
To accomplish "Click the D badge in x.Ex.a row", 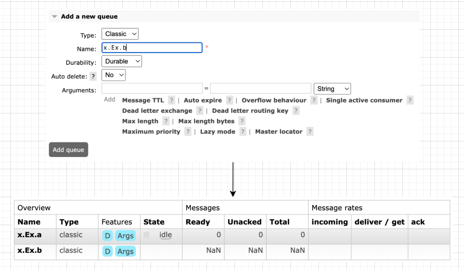I will click(x=108, y=236).
